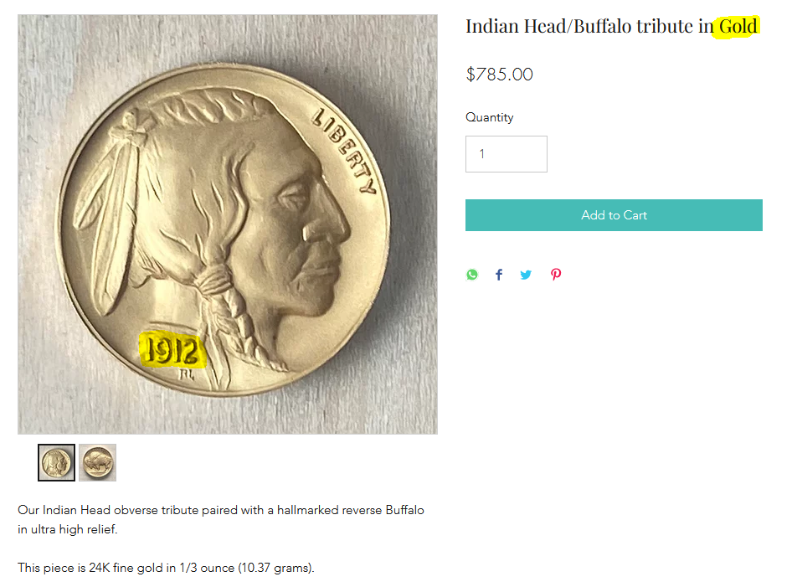Click the 24K fine gold description line
This screenshot has height=587, width=797.
click(x=166, y=568)
